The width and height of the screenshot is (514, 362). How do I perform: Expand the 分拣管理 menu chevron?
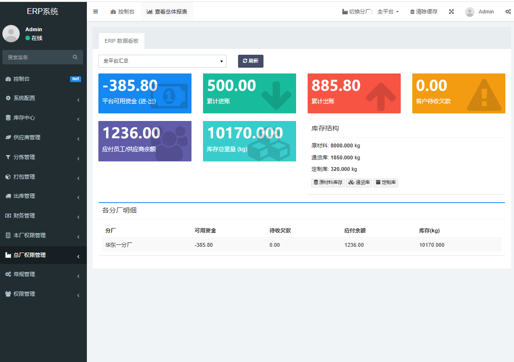coord(78,159)
